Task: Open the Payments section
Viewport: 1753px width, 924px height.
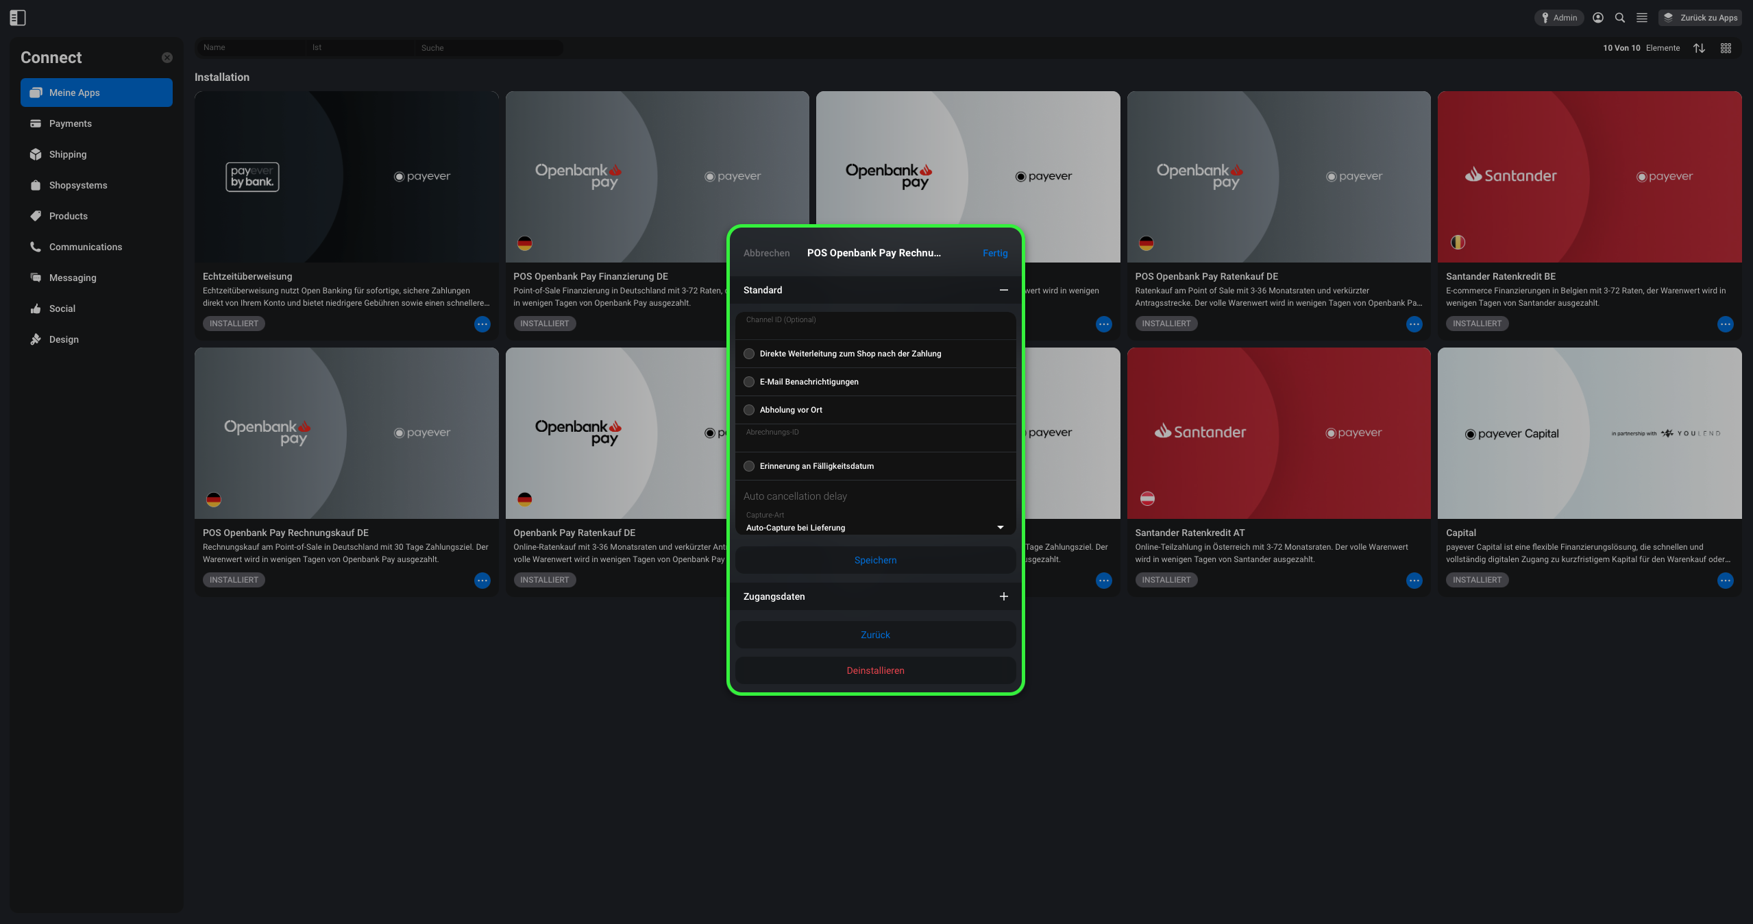Action: [97, 123]
